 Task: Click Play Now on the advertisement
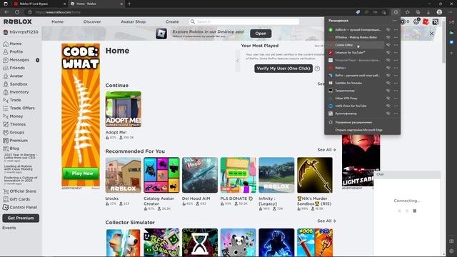tap(81, 173)
